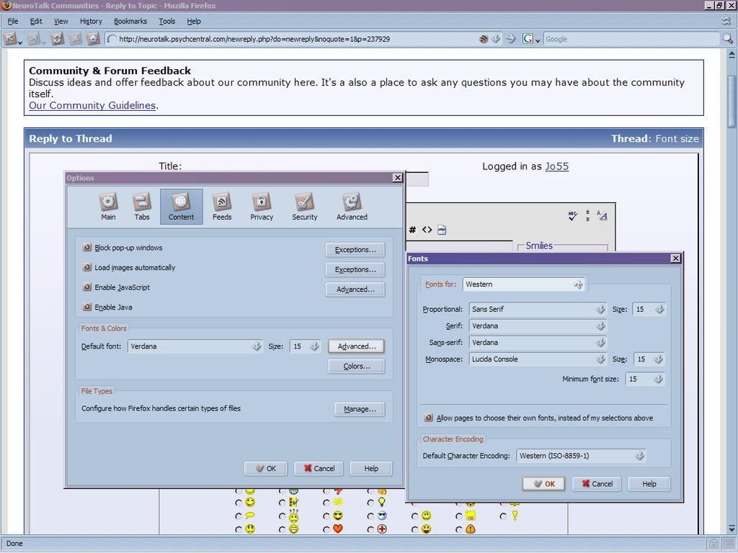This screenshot has width=738, height=553.
Task: Open the Security options panel
Action: click(305, 207)
